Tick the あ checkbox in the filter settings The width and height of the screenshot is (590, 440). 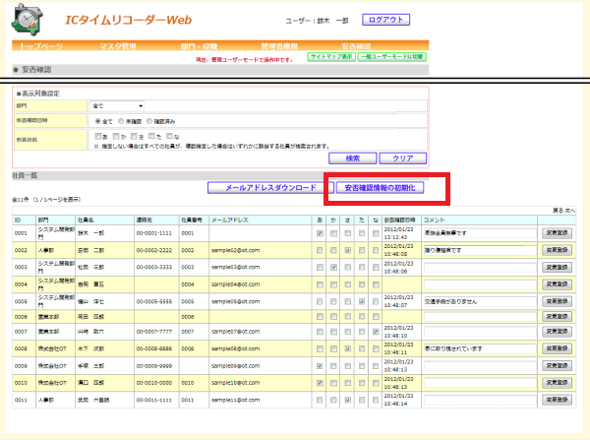(x=98, y=136)
